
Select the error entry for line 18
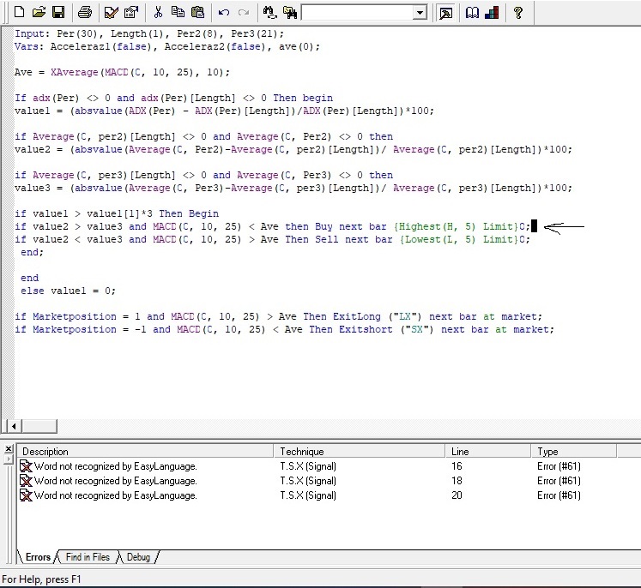tap(115, 481)
